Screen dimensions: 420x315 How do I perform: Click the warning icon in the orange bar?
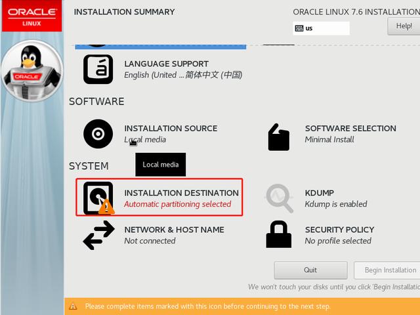(x=73, y=306)
